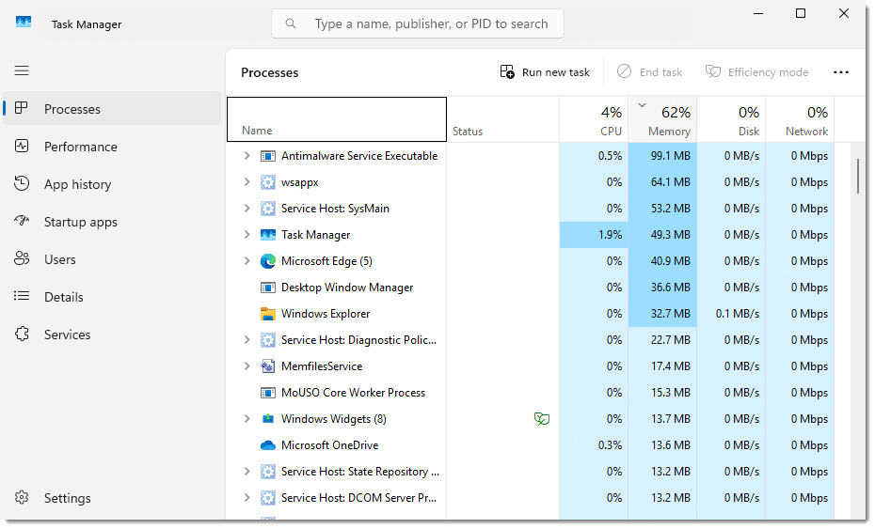Click the Desktop Window Manager icon

(268, 288)
